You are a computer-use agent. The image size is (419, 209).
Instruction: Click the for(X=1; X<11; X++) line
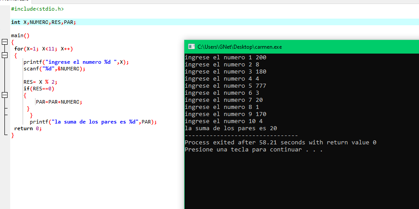tap(43, 49)
